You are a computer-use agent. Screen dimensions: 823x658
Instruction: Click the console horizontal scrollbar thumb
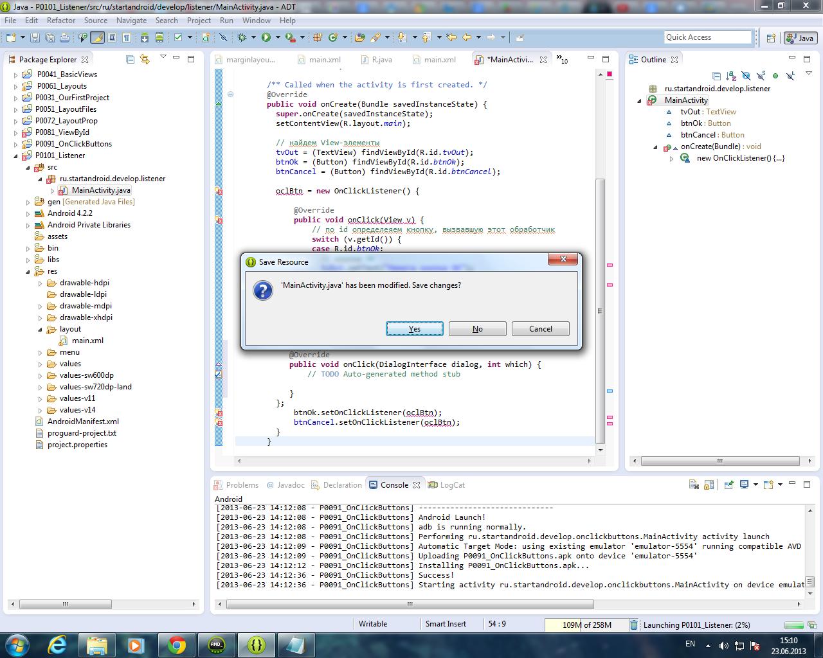[410, 604]
